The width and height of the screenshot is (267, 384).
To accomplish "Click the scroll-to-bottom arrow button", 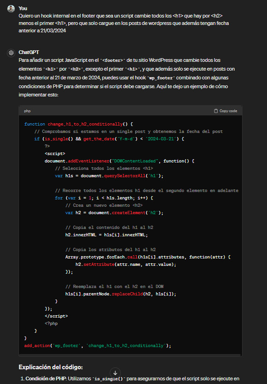I will tap(115, 373).
